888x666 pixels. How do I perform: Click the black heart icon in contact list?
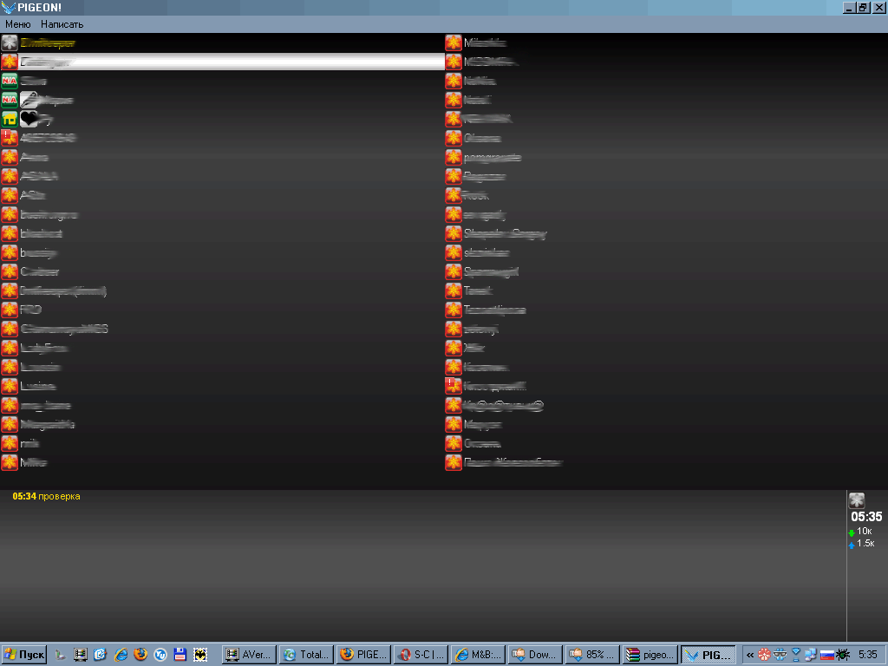coord(29,119)
